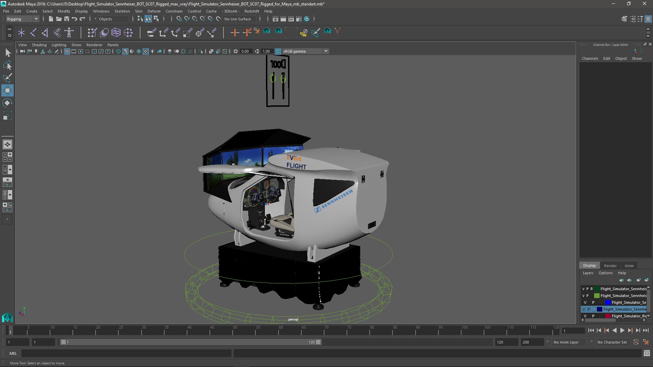Toggle R reference state of the dark green layer
Screen dimensions: 653x367
[591, 289]
